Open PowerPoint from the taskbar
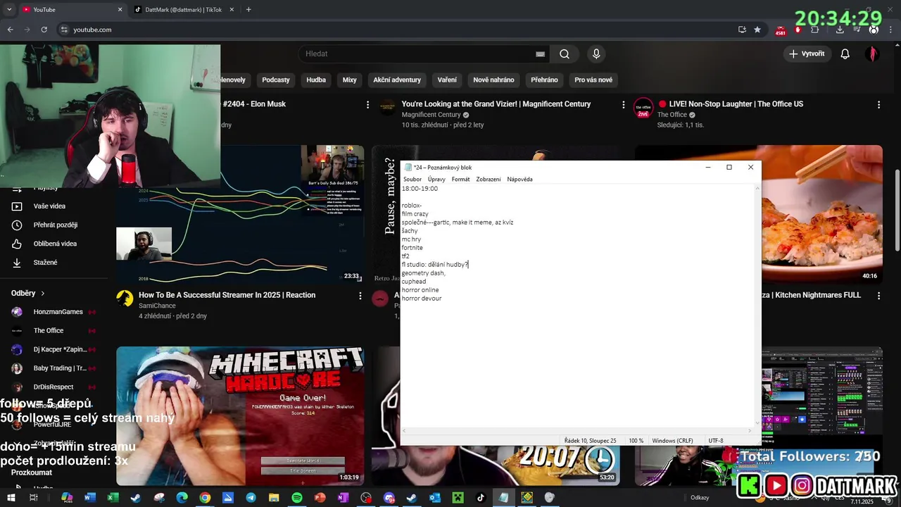This screenshot has width=901, height=507. [320, 498]
